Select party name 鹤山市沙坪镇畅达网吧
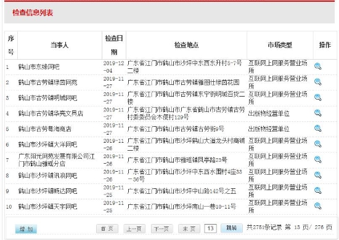The width and height of the screenshot is (339, 240). tap(48, 191)
